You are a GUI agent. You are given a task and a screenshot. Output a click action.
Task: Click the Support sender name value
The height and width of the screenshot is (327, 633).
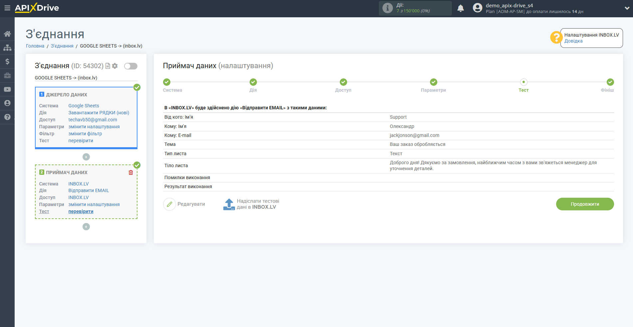[x=398, y=117]
